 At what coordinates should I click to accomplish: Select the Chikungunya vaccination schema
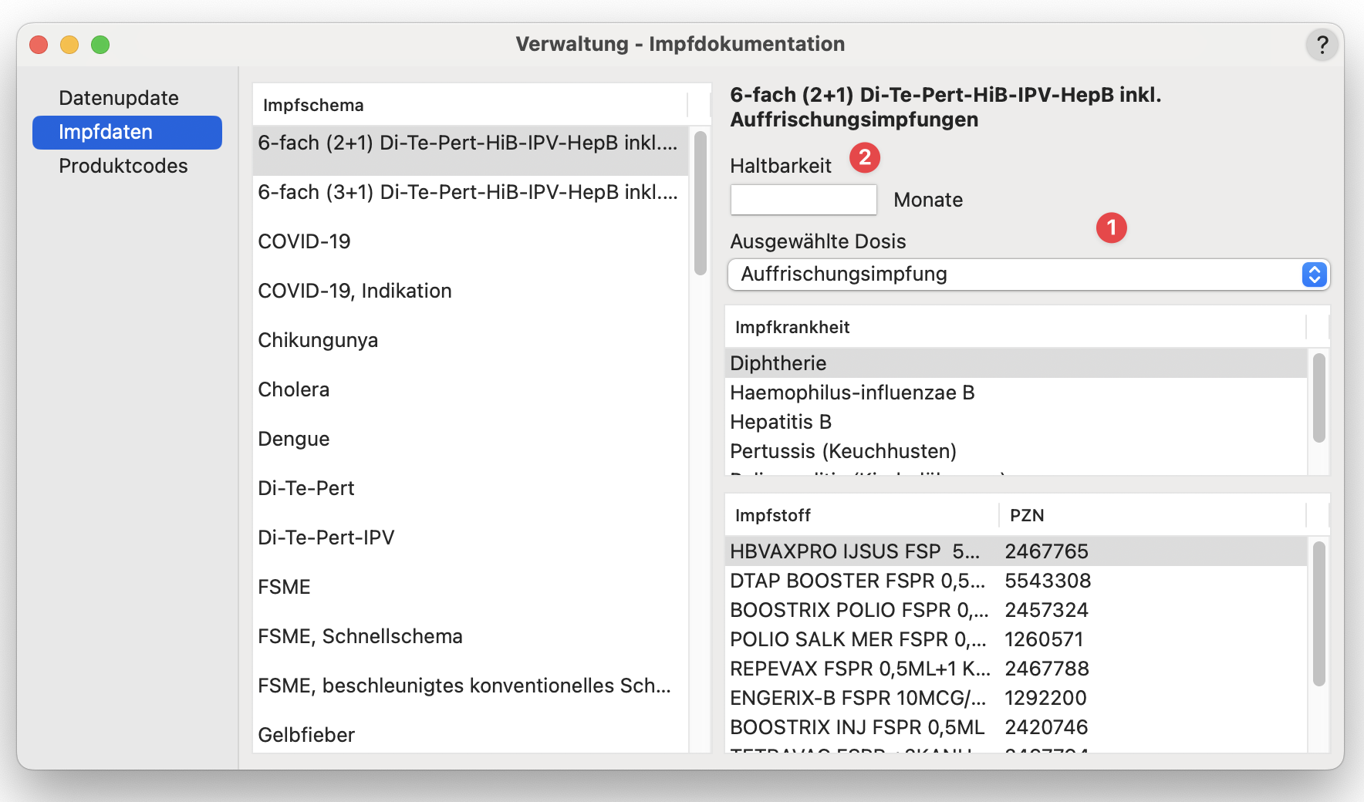click(318, 340)
